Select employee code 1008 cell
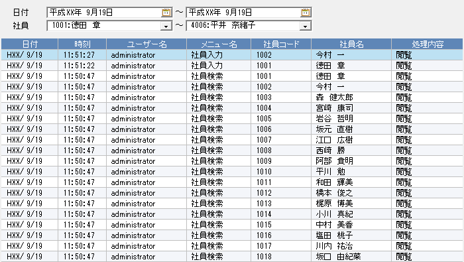Viewport: 464px width, 262px height. tap(281, 151)
